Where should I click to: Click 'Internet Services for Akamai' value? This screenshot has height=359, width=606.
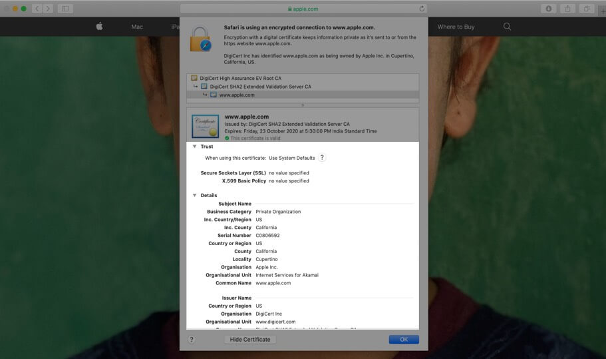coord(287,275)
